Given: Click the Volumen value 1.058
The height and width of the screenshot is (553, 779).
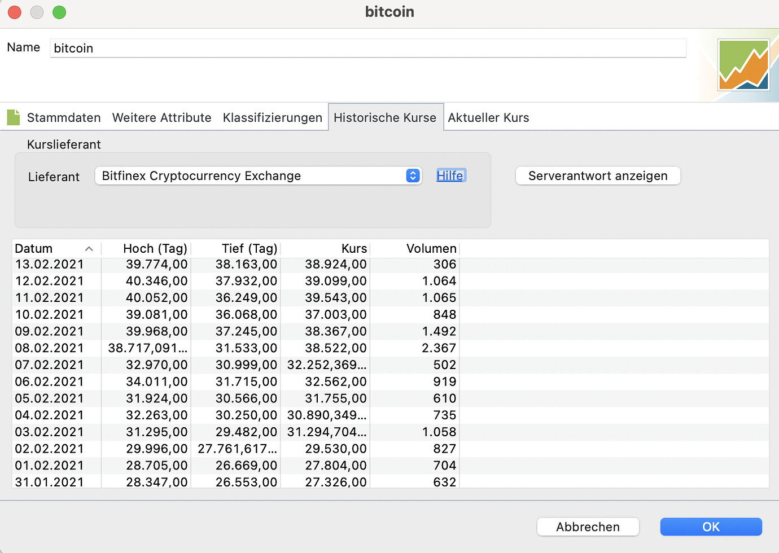Looking at the screenshot, I should (439, 432).
